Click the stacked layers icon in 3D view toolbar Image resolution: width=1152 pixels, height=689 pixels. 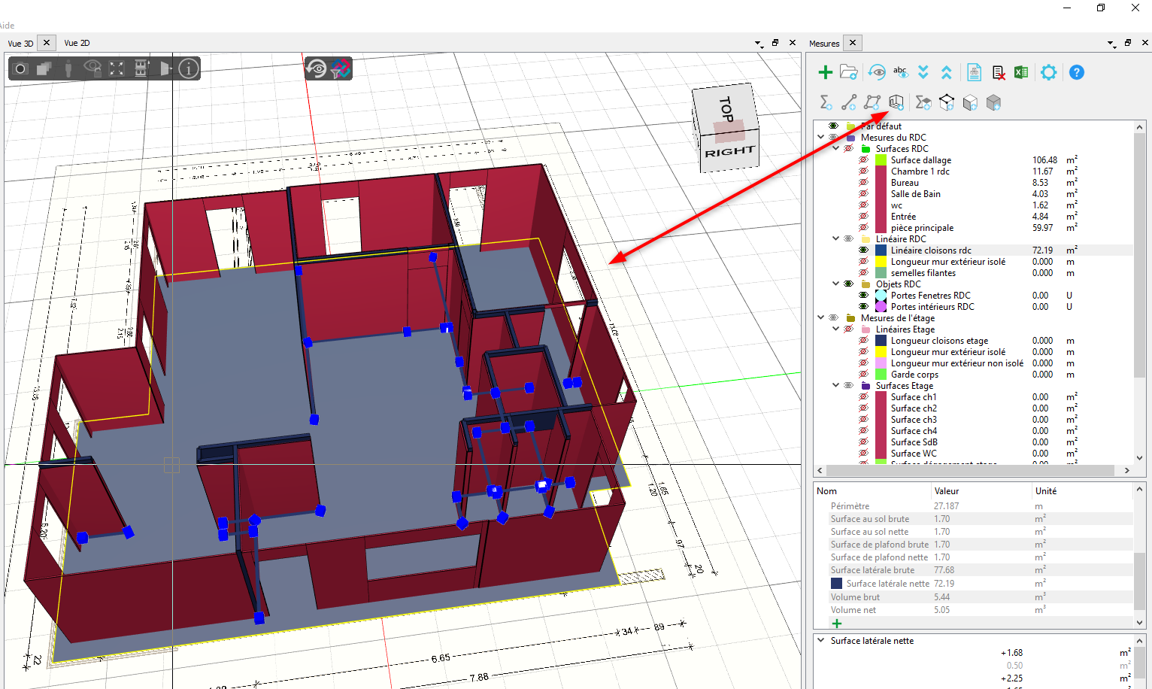[x=44, y=68]
